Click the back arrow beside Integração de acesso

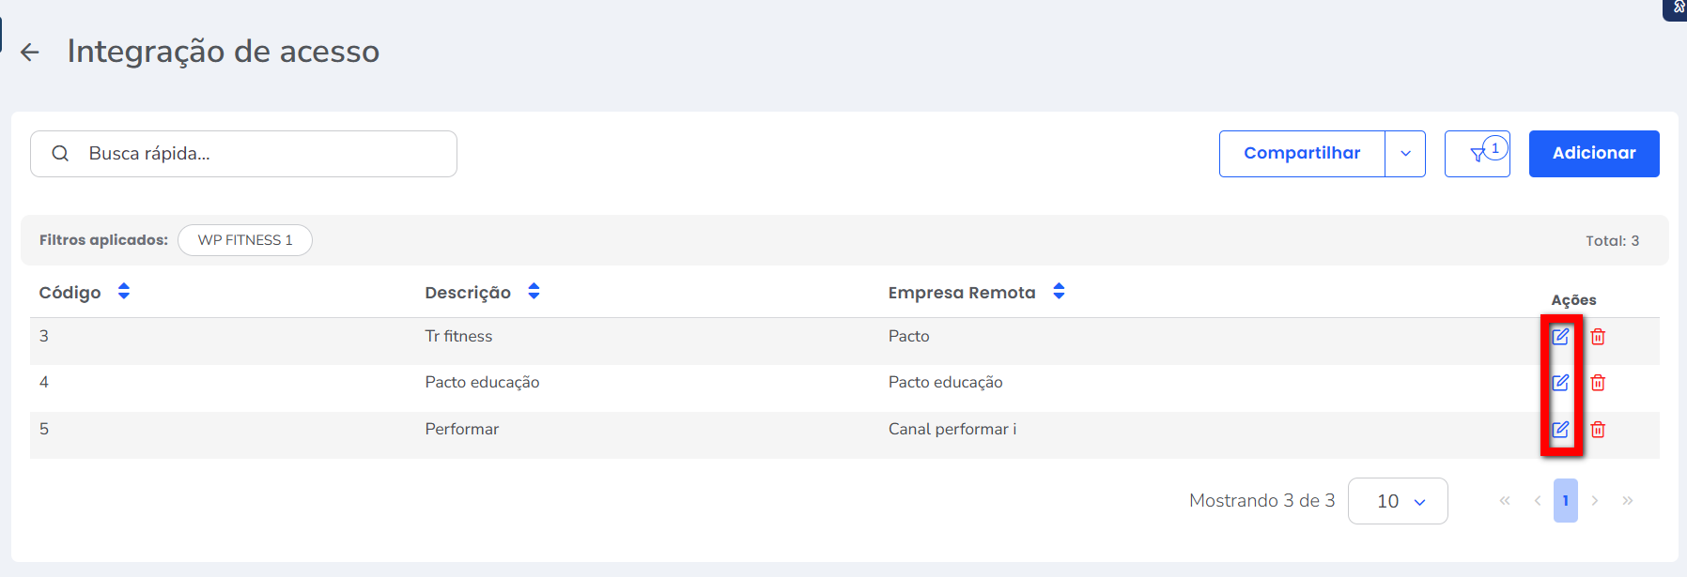pyautogui.click(x=30, y=53)
